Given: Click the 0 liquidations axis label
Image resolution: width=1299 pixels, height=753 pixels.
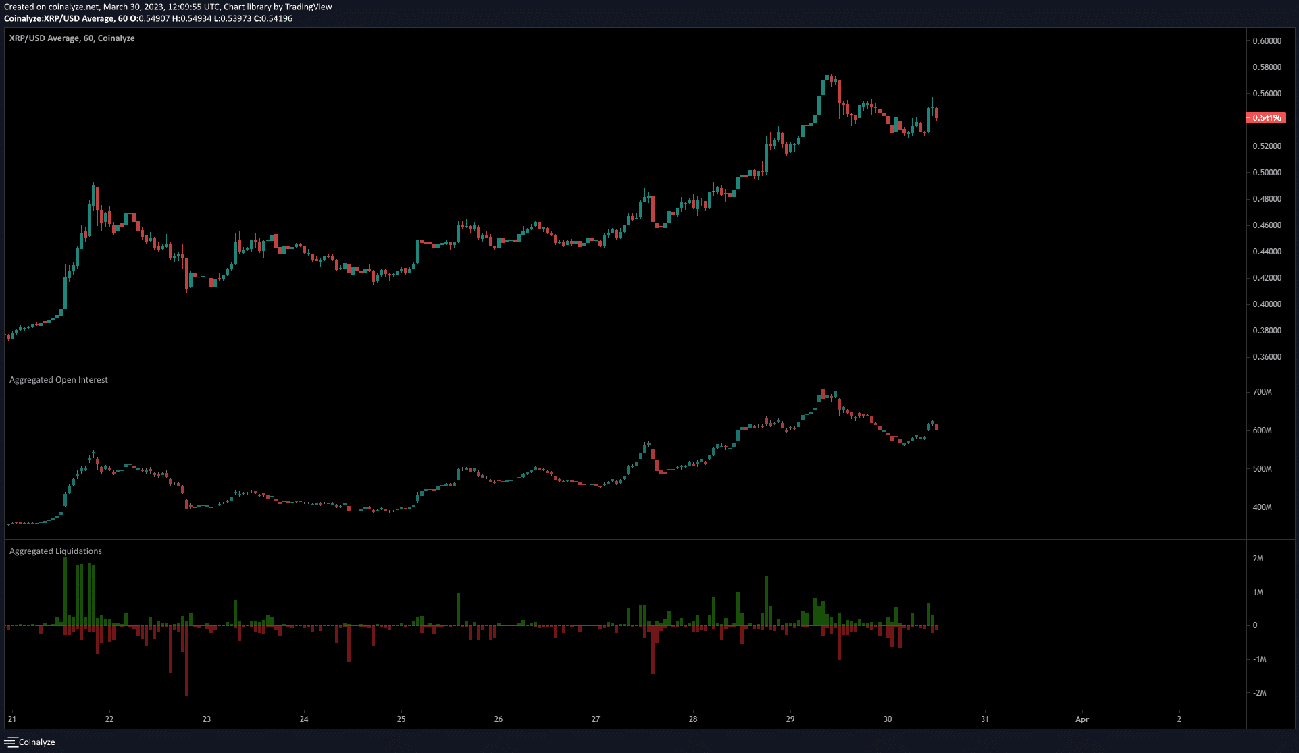Looking at the screenshot, I should tap(1255, 625).
